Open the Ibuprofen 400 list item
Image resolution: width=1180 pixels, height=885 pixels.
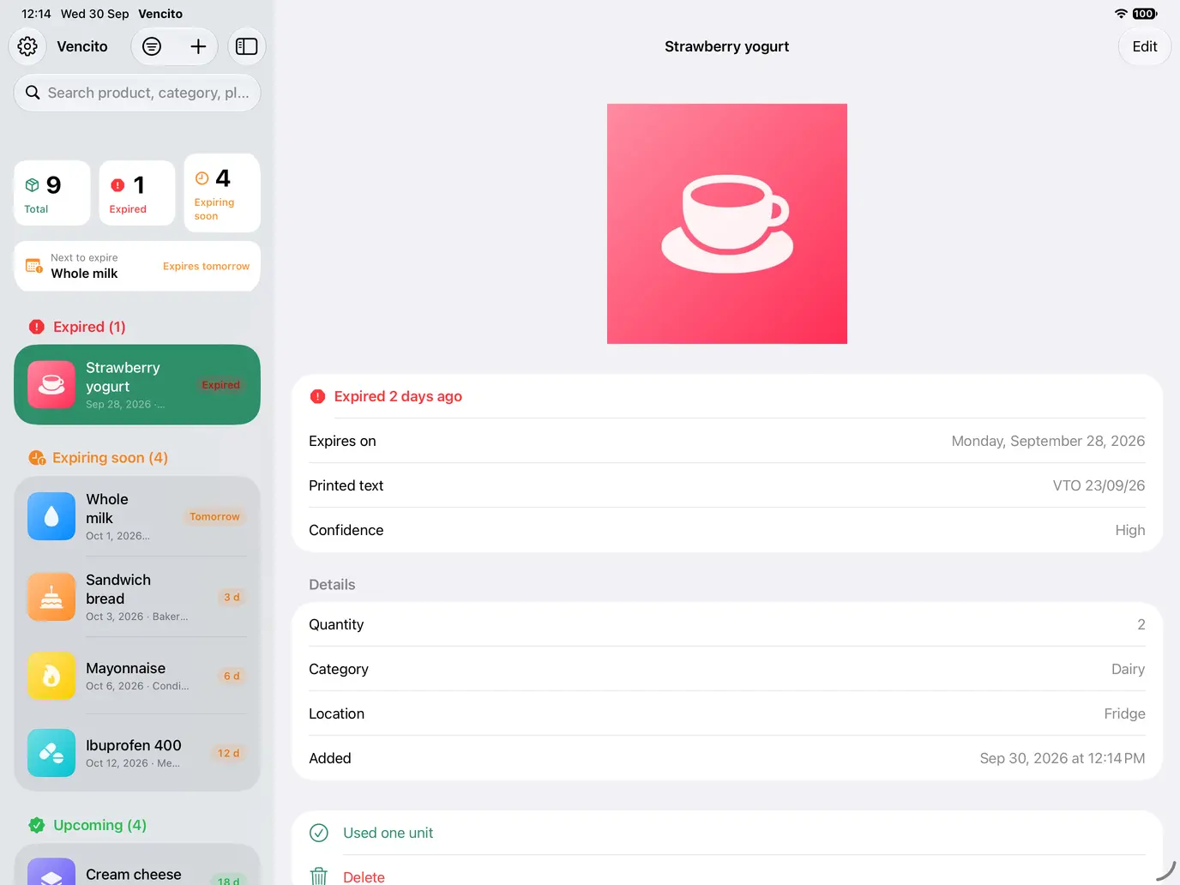coord(137,753)
